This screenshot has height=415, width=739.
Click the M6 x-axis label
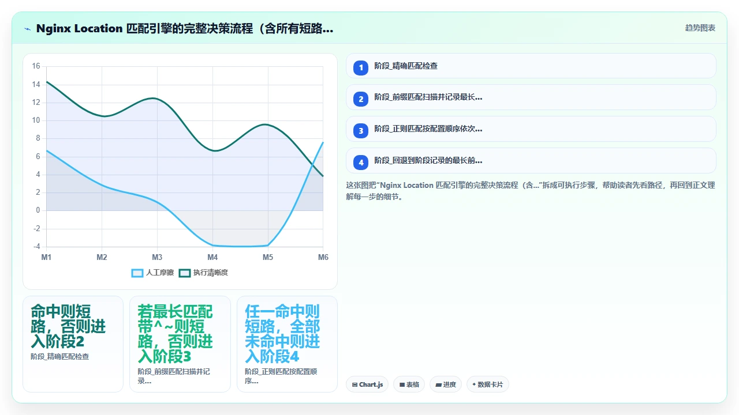pyautogui.click(x=323, y=257)
